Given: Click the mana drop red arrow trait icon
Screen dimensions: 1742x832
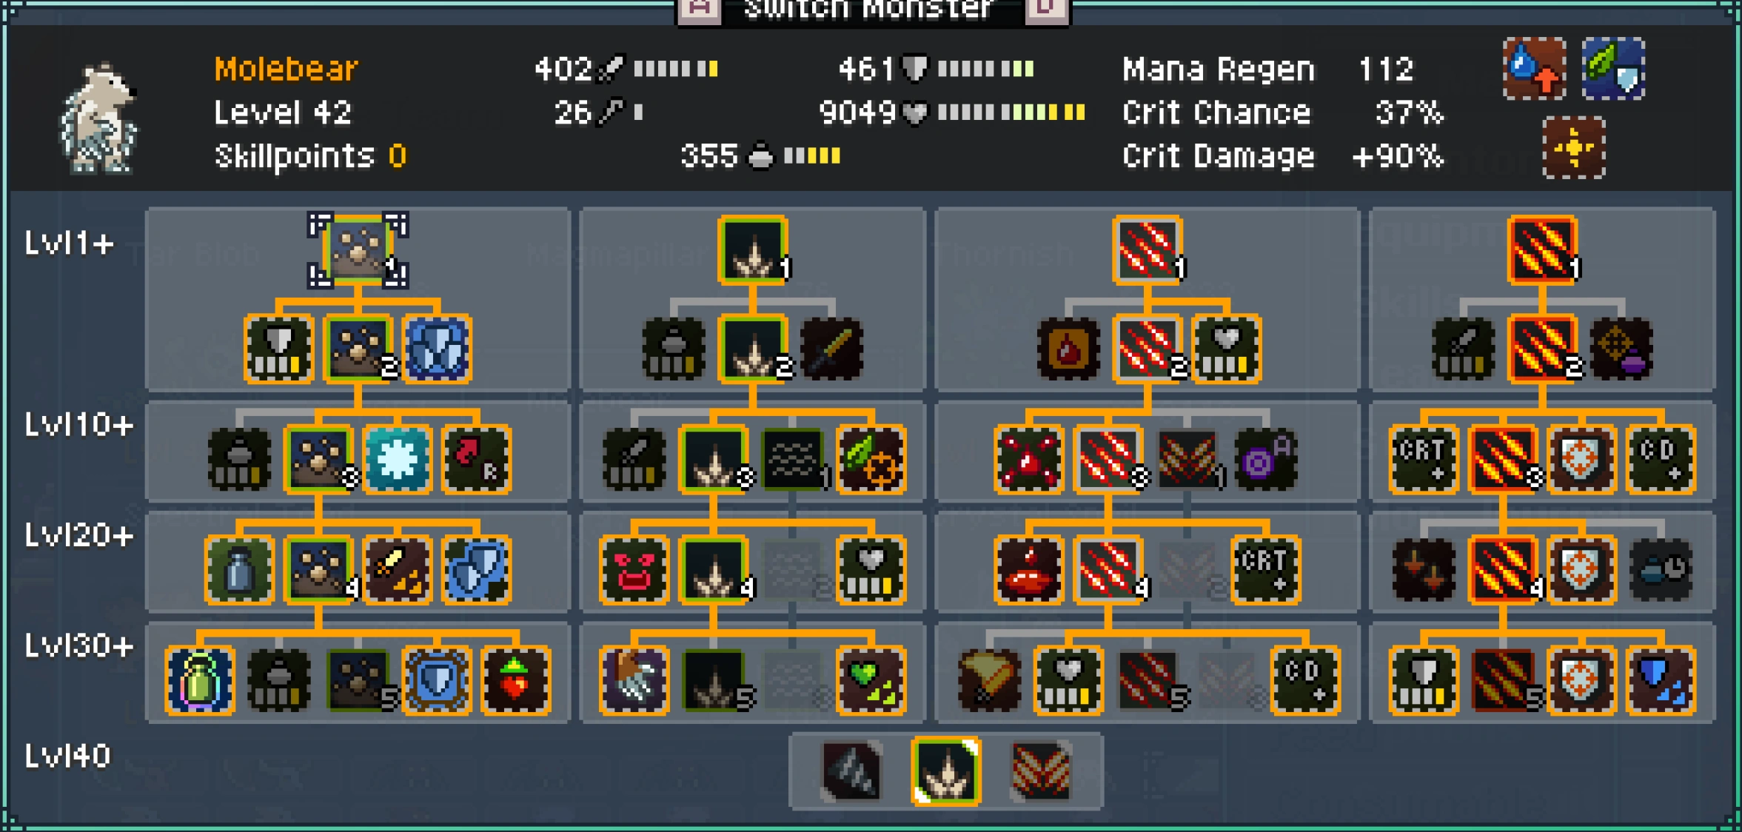Looking at the screenshot, I should [x=1535, y=68].
